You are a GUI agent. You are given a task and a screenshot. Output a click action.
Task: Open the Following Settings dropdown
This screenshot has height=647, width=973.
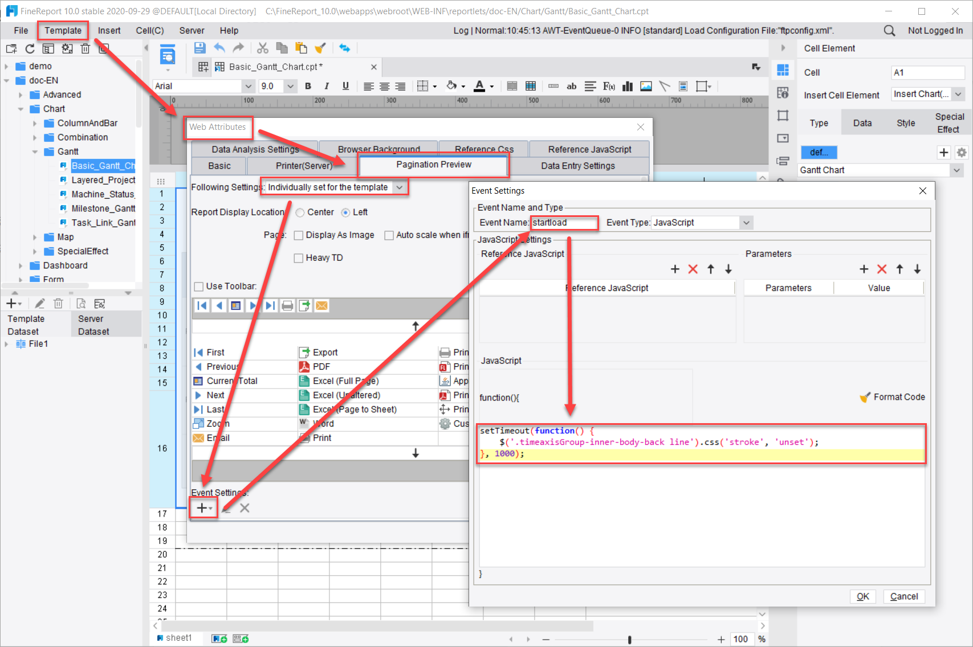pos(400,187)
